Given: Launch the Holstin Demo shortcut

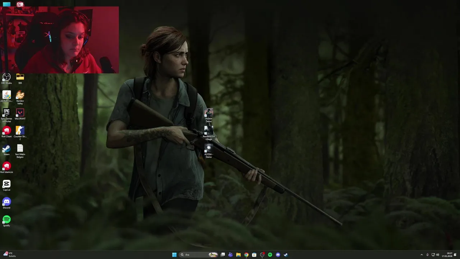Looking at the screenshot, I should point(209,116).
